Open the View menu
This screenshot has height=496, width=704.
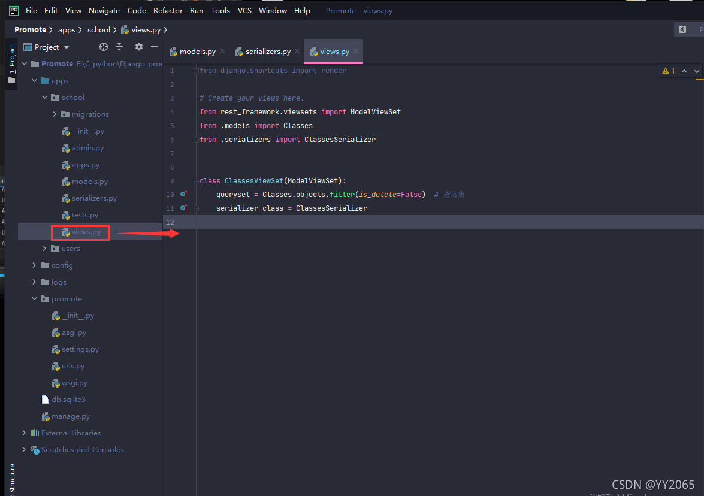click(73, 10)
